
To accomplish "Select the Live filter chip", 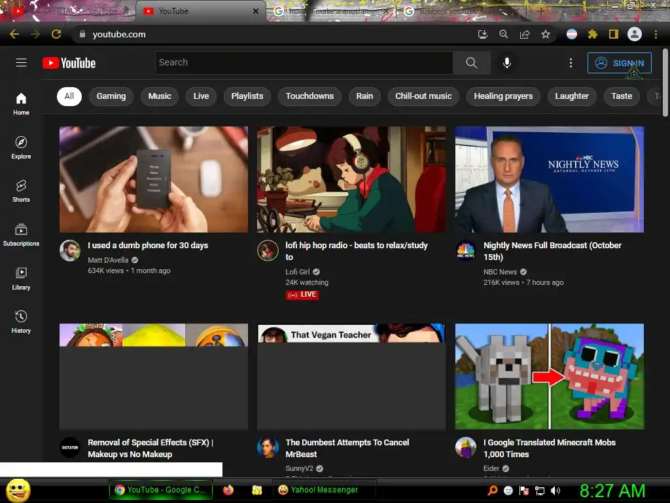I will click(x=201, y=96).
